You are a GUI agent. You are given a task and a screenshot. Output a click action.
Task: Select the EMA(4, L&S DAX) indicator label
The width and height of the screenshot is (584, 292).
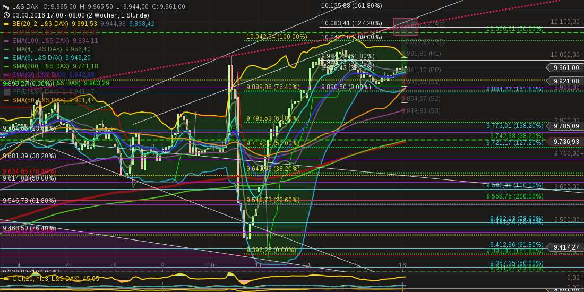tap(37, 49)
